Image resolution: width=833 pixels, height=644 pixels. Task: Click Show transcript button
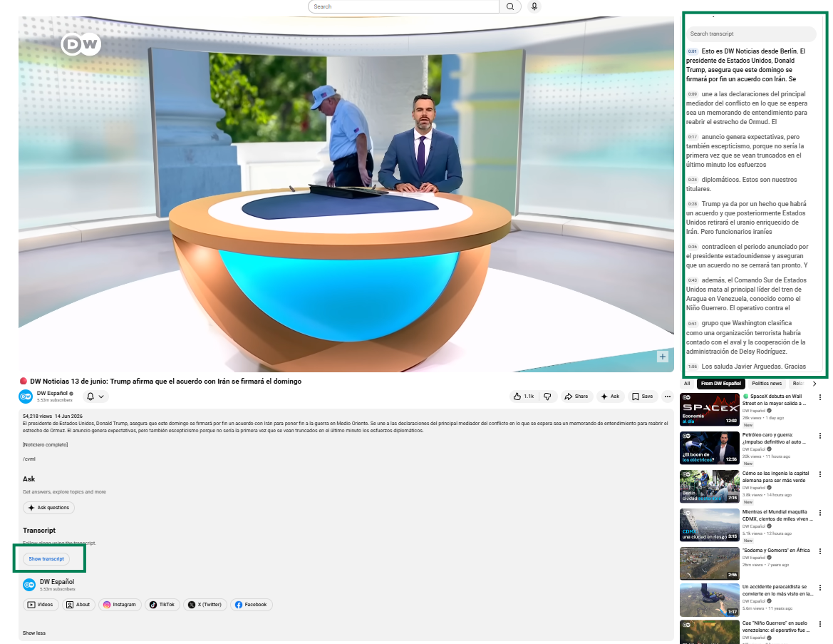tap(46, 558)
